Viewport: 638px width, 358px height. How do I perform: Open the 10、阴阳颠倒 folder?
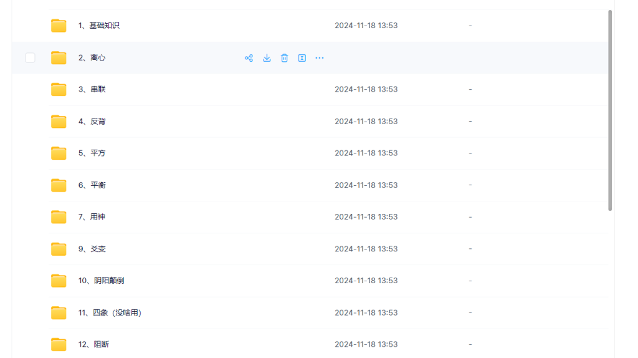pyautogui.click(x=101, y=281)
